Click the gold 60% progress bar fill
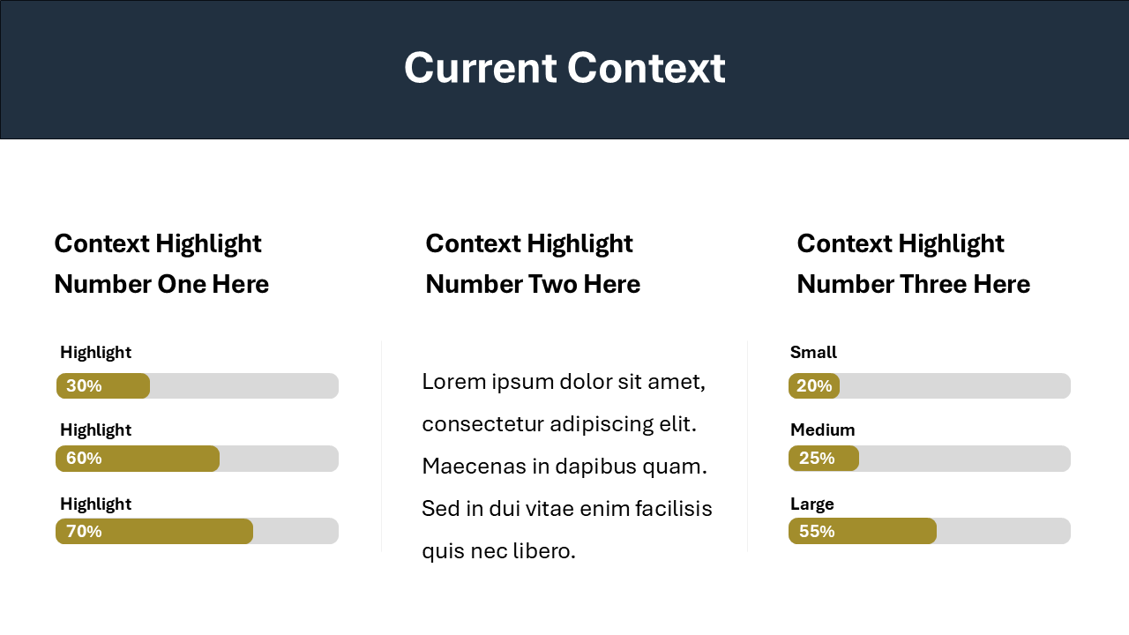The width and height of the screenshot is (1129, 635). (x=138, y=459)
